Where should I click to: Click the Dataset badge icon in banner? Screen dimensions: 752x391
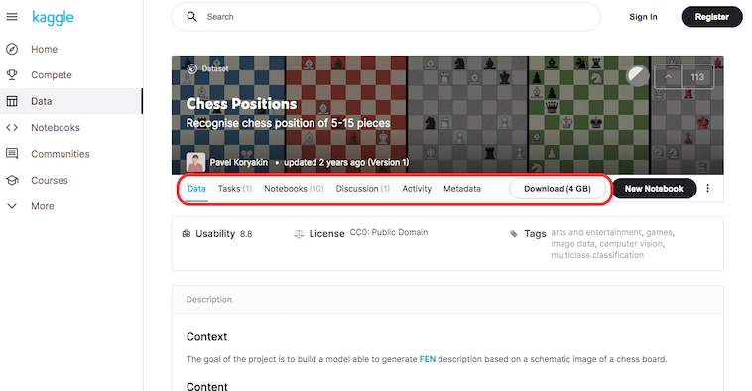(191, 69)
